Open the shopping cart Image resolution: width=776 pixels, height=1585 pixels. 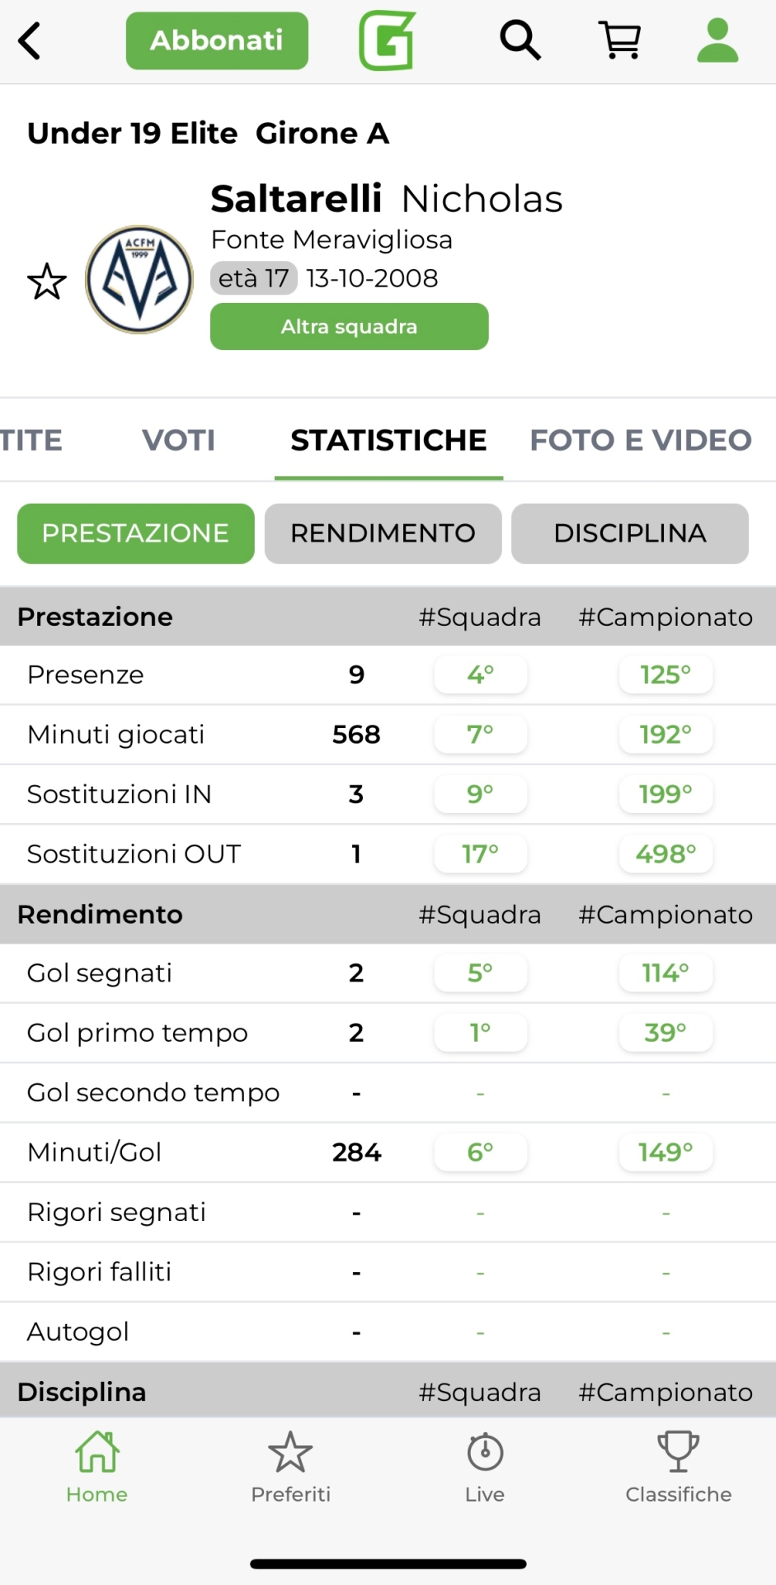coord(620,40)
